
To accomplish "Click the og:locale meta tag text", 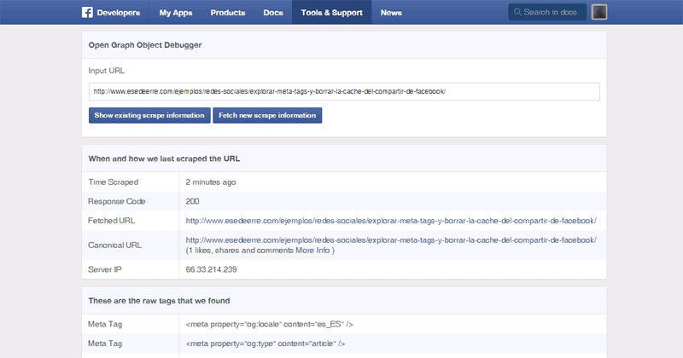I will pos(269,324).
